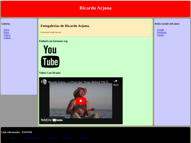Click Redes sociales del autor heading

(x=167, y=24)
